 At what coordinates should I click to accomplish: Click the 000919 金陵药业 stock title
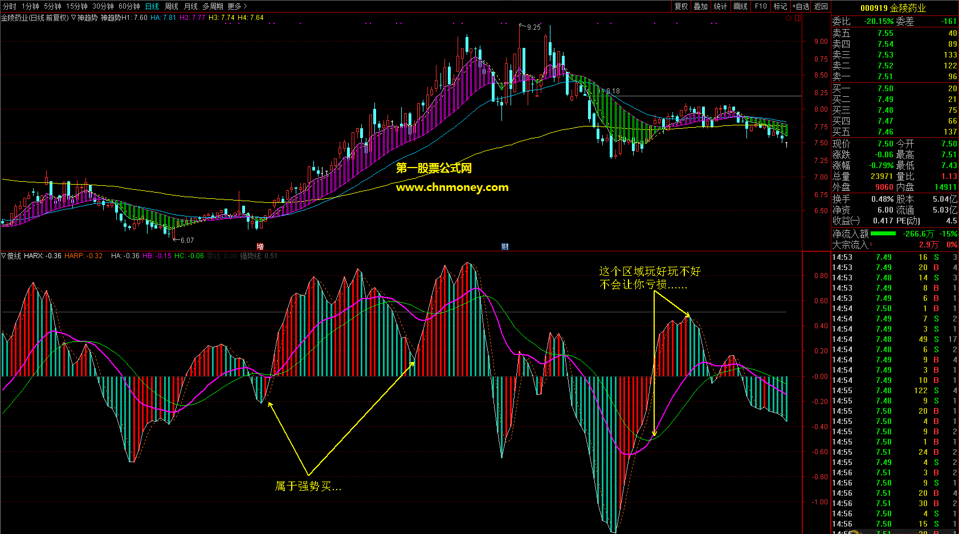coord(893,8)
